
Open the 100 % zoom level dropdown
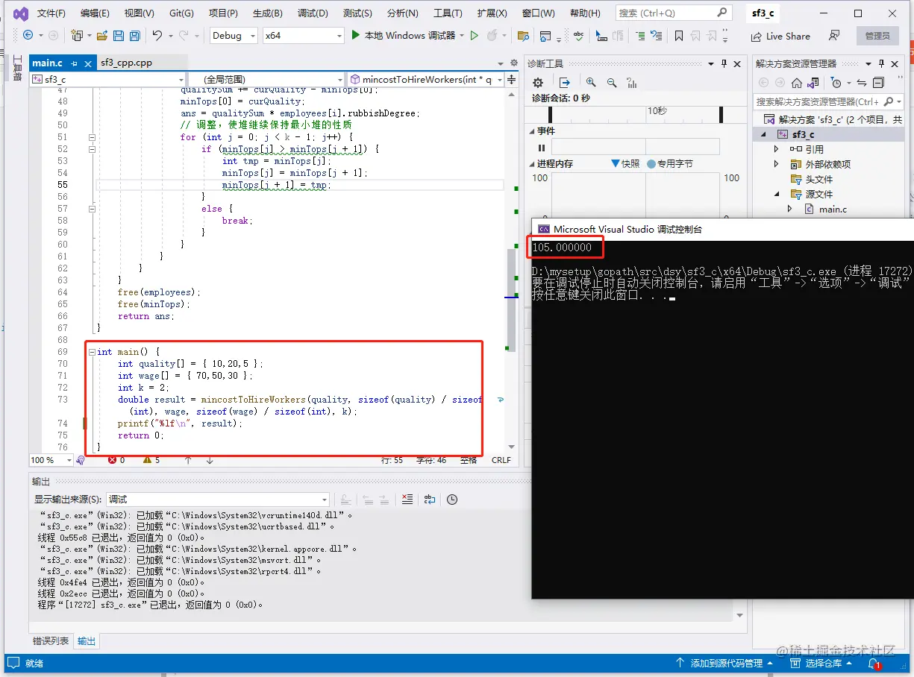click(x=51, y=460)
